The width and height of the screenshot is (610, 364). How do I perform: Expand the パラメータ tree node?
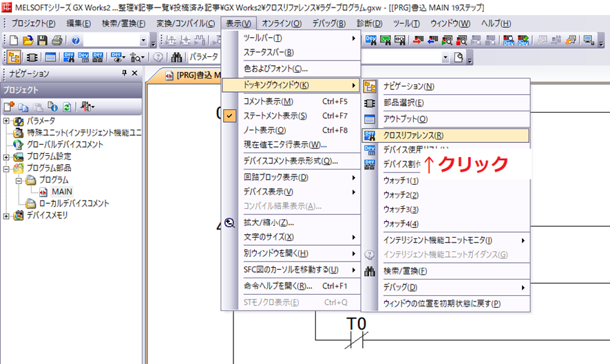click(6, 121)
